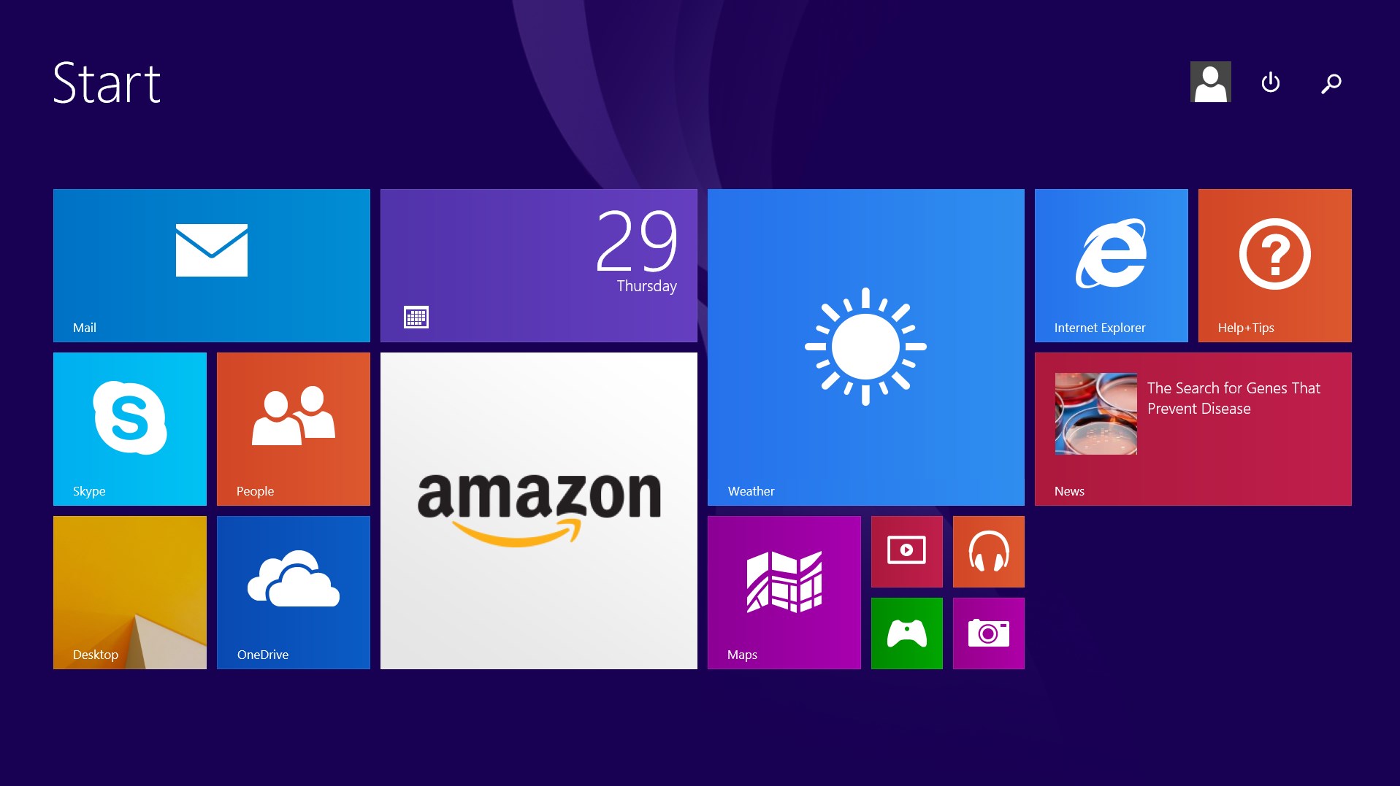Open the user account picture menu
1400x786 pixels.
[1210, 82]
